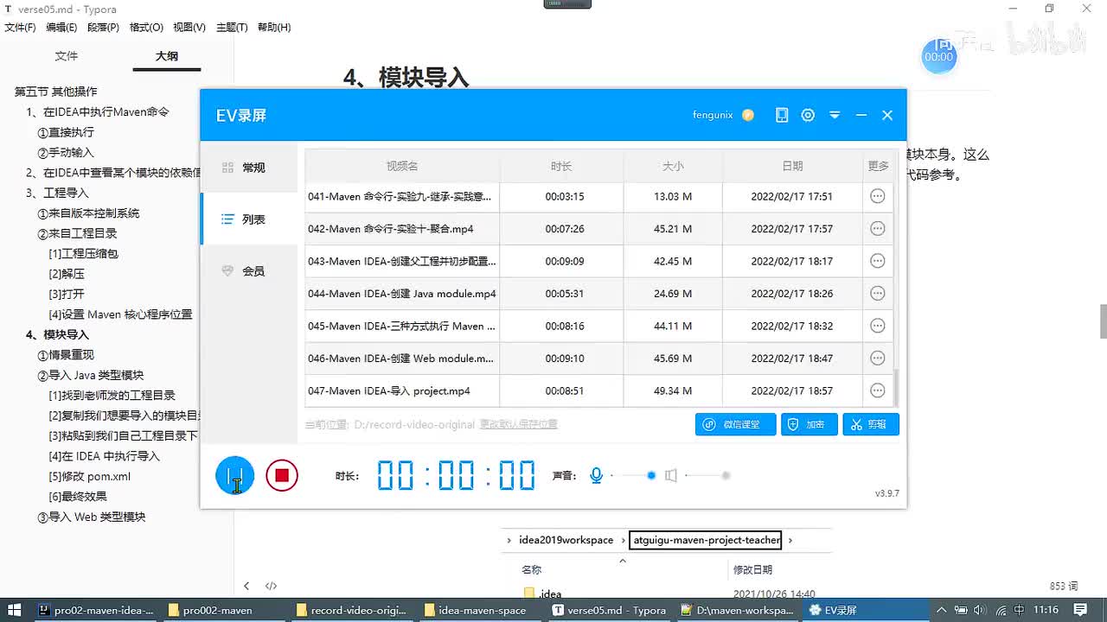Click the coin icon next to fengunix

tap(748, 115)
